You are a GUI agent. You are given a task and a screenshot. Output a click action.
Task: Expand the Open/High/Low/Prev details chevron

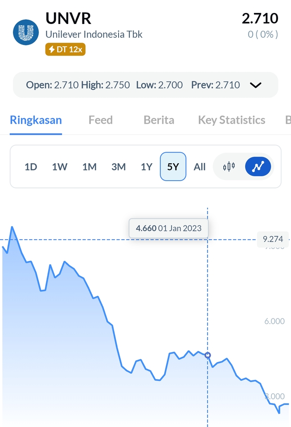click(x=255, y=85)
